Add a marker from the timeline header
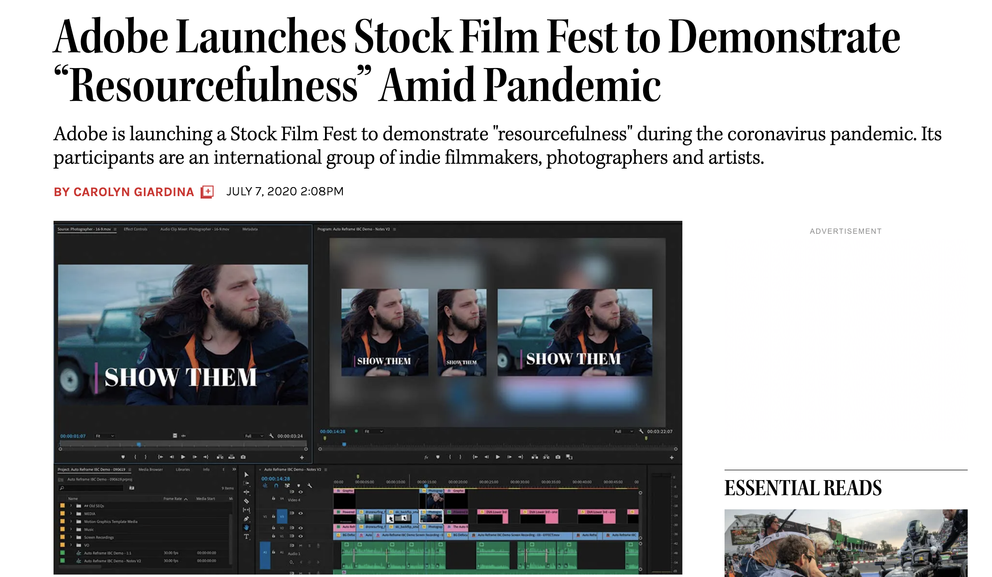The width and height of the screenshot is (992, 577). (299, 485)
